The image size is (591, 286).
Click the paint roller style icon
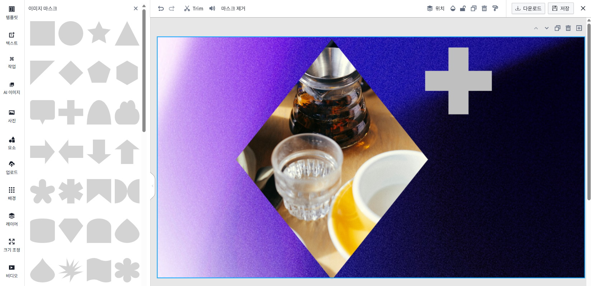(x=495, y=9)
